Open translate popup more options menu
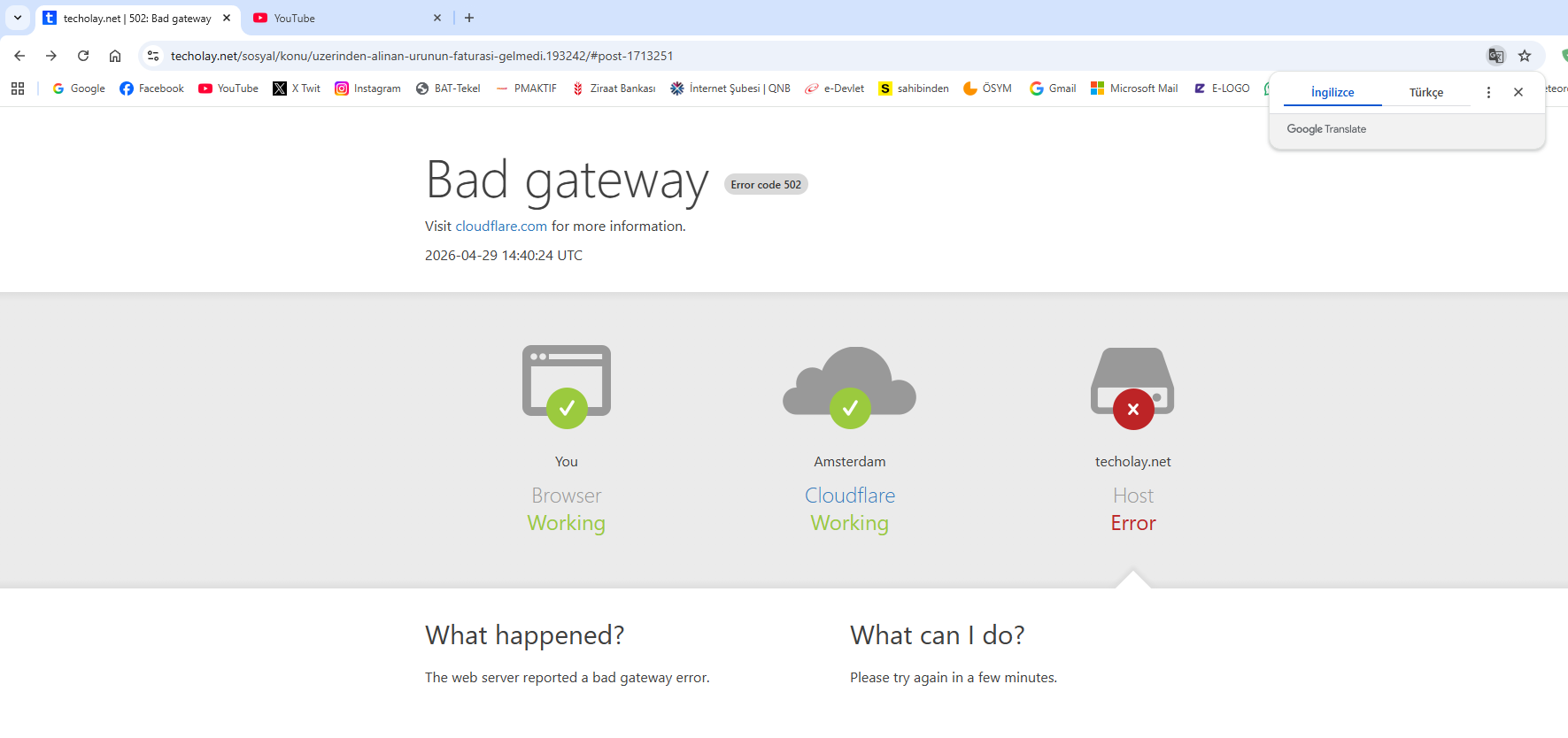Screen dimensions: 1568x738 [1488, 92]
